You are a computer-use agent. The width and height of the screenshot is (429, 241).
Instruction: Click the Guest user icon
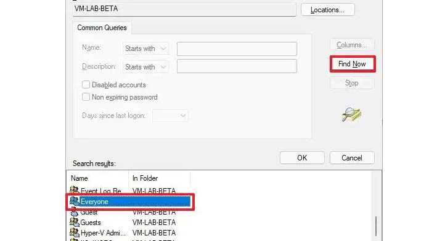(x=74, y=211)
